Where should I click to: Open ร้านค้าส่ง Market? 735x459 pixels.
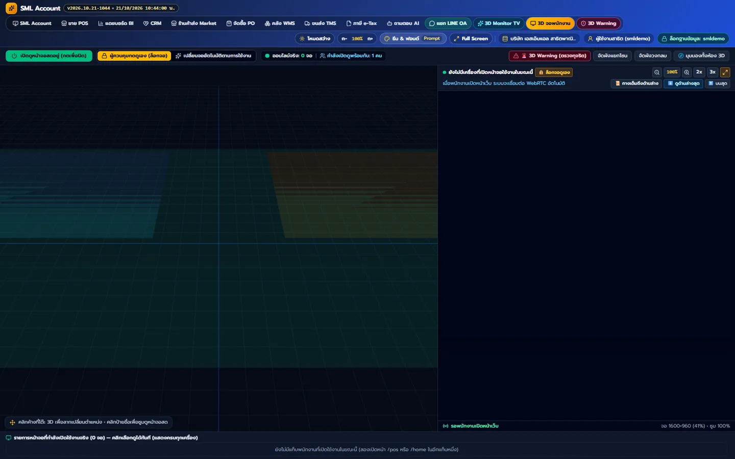point(194,23)
